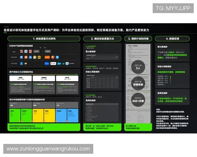Click the gray pill in CSAT row's 2B side
The height and width of the screenshot is (157, 197).
[48, 51]
